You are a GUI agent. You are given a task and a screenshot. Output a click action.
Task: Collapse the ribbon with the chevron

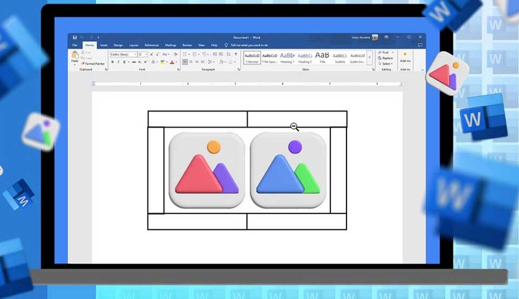click(x=422, y=70)
